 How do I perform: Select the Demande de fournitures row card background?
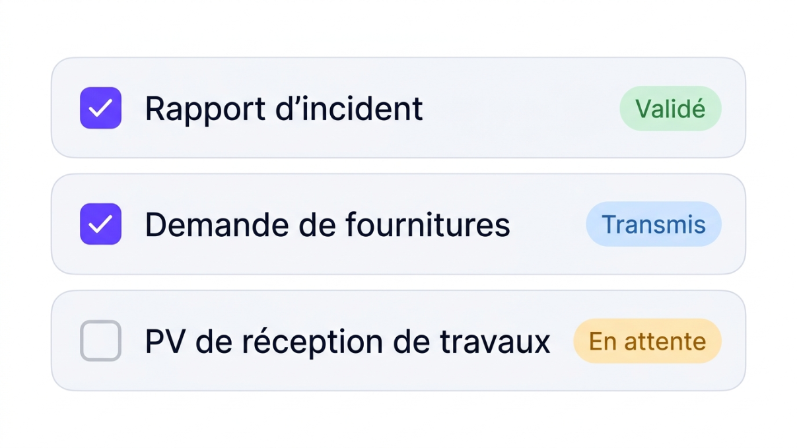[x=398, y=224]
